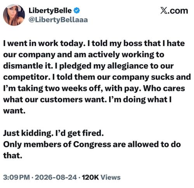Open the LibertyBelle display name
The image size is (194, 188).
point(50,11)
